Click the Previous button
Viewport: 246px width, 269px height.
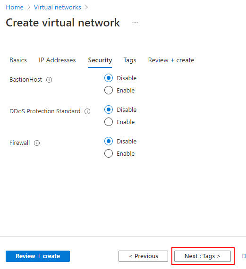(x=143, y=256)
